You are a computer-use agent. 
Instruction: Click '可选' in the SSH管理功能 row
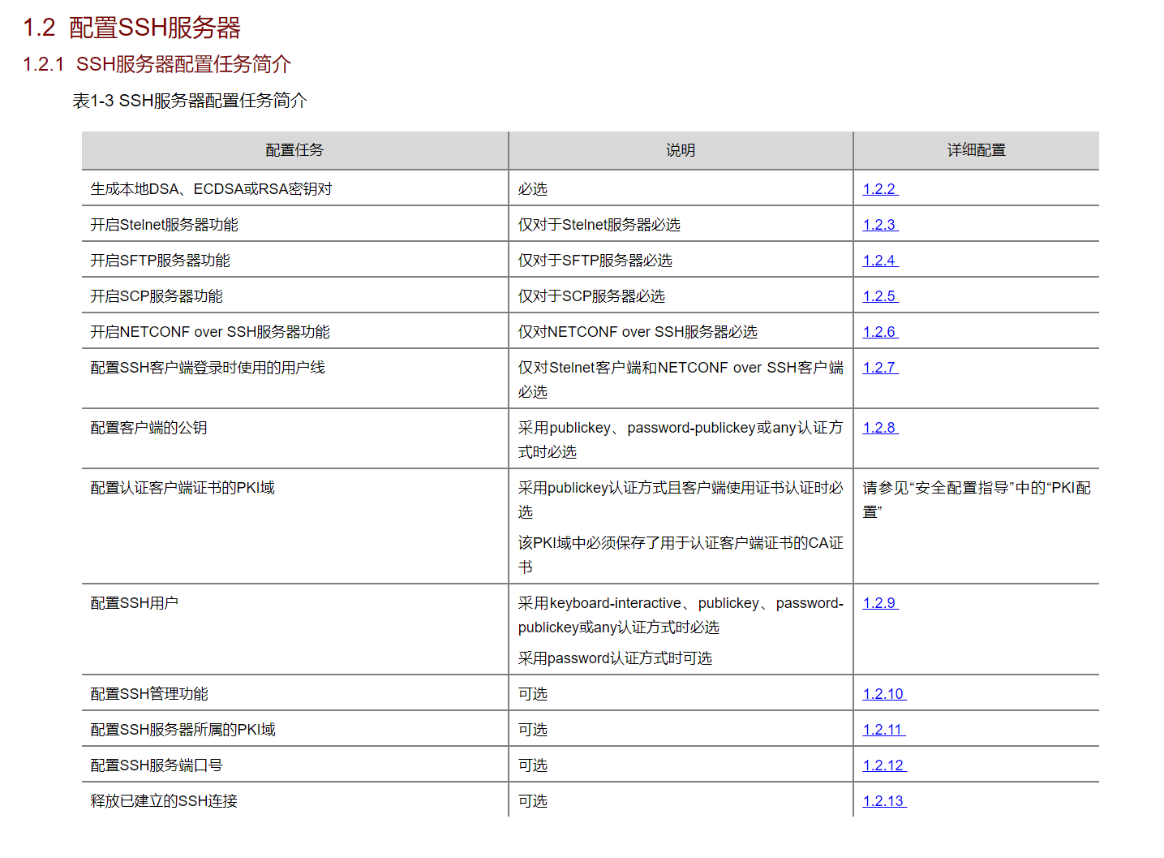[x=533, y=694]
